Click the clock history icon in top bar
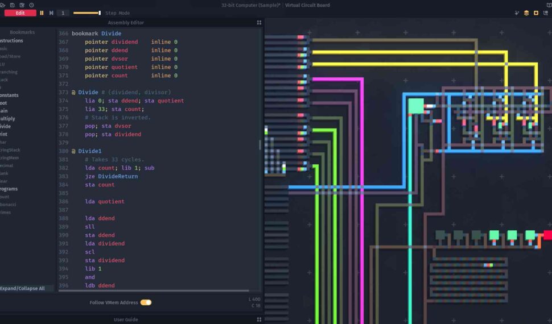Screen dimensions: 552x324 pyautogui.click(x=31, y=5)
